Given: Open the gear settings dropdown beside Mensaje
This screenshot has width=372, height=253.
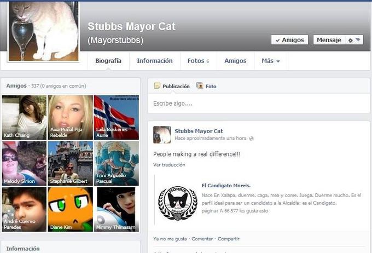Looking at the screenshot, I should pos(354,40).
